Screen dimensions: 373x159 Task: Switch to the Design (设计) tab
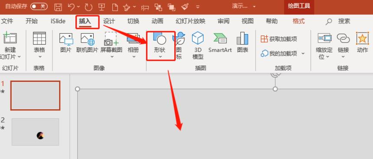click(109, 21)
